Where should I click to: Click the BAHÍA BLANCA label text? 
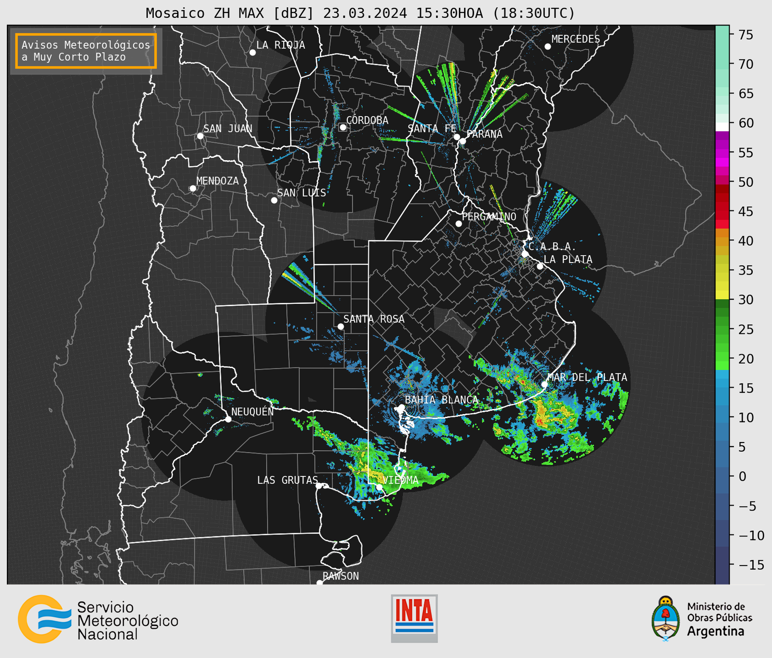(442, 400)
